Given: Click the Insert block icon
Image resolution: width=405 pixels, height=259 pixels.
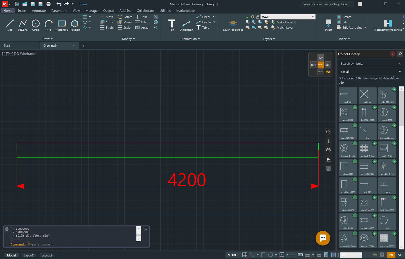Looking at the screenshot, I should [x=328, y=25].
